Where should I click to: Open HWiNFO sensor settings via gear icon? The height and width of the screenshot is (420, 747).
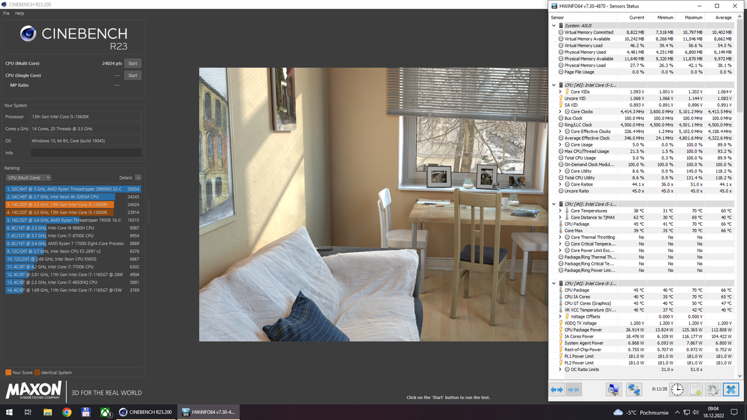point(713,389)
